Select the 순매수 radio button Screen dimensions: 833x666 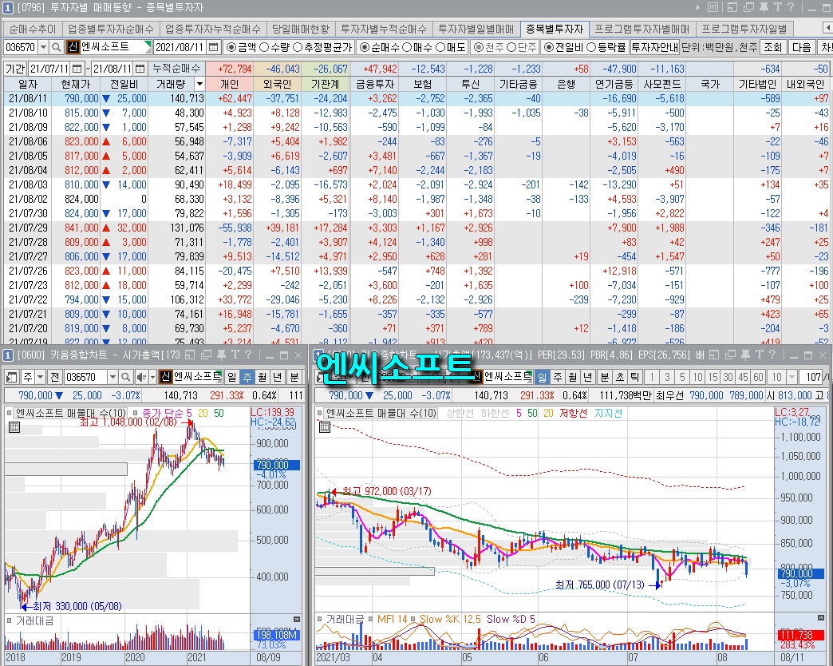pyautogui.click(x=364, y=47)
